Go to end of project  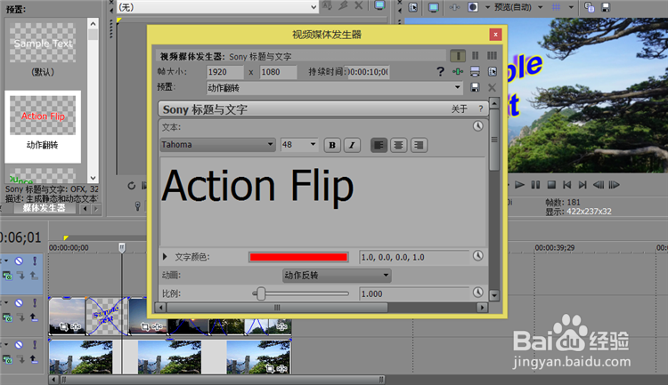click(x=582, y=185)
